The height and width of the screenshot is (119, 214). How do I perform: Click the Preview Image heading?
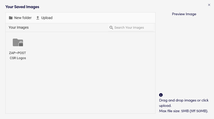184,14
